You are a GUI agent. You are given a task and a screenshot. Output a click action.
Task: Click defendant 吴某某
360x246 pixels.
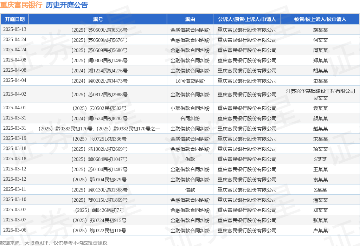321,98
